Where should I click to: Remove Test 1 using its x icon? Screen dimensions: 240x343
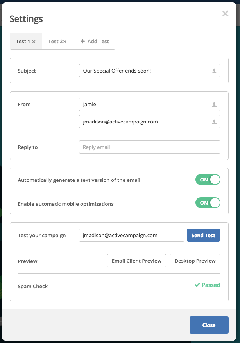pos(34,42)
